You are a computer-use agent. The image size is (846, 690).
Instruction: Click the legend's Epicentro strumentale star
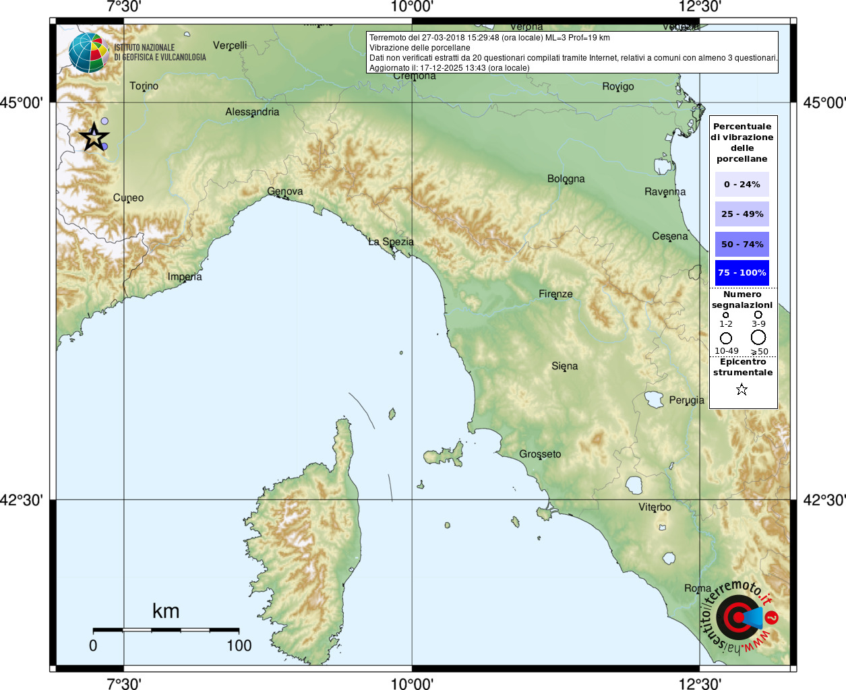tap(742, 389)
